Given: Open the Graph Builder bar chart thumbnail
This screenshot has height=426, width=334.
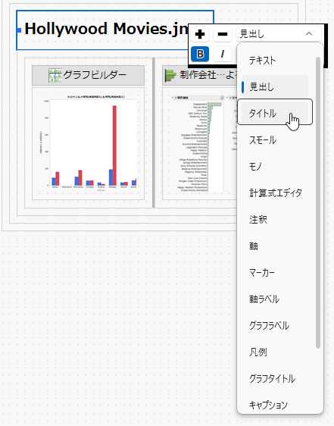Looking at the screenshot, I should point(89,143).
